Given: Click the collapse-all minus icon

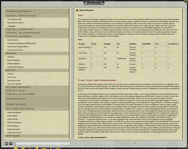Looking at the screenshot, I should click(x=11, y=143).
